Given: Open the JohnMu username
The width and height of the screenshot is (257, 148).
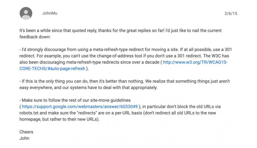Looking at the screenshot, I should [50, 13].
